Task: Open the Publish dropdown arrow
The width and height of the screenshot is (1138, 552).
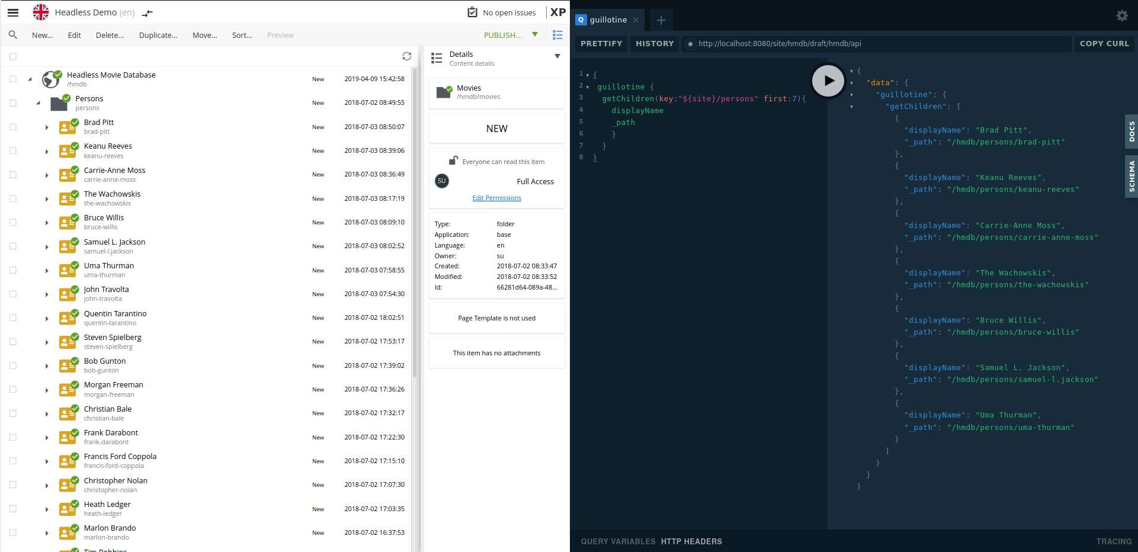Action: click(x=535, y=35)
